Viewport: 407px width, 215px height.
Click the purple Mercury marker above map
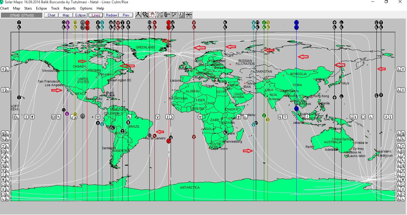[x=67, y=22]
